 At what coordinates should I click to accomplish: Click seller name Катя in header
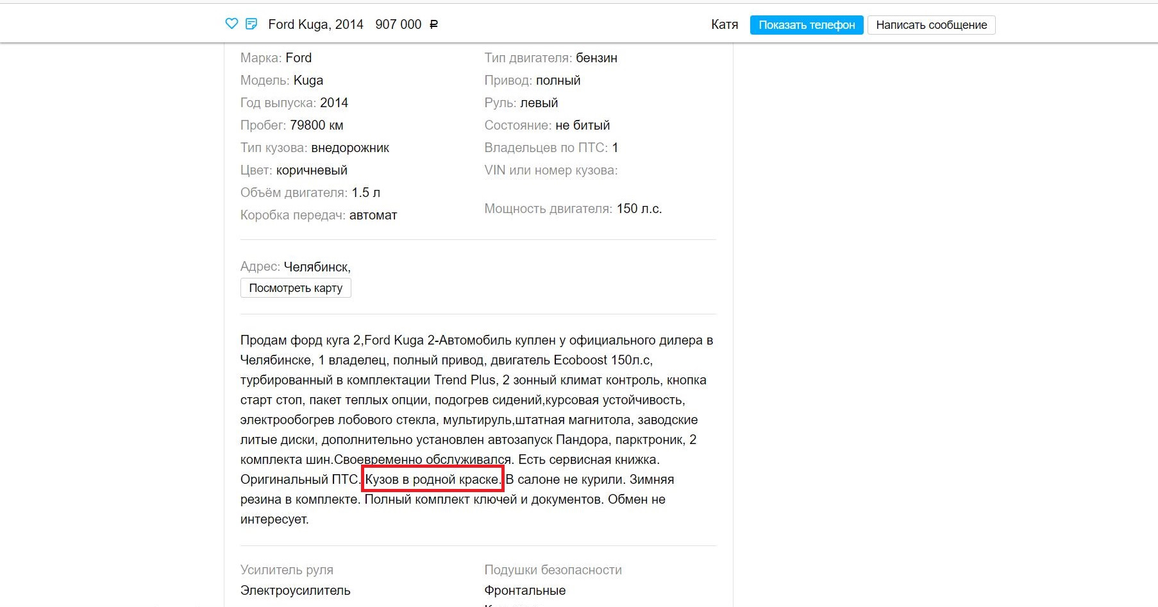724,24
